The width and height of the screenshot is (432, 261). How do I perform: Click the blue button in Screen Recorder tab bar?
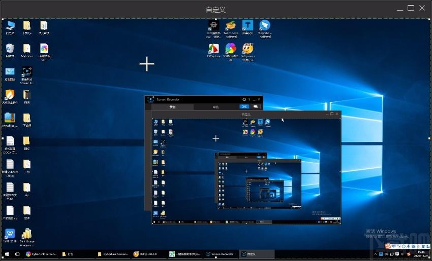[244, 107]
